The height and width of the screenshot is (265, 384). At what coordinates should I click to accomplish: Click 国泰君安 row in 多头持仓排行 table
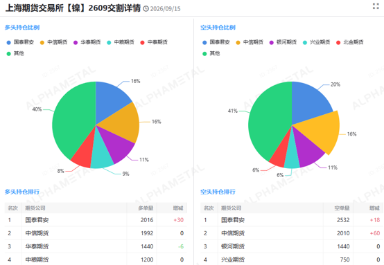tap(96, 220)
